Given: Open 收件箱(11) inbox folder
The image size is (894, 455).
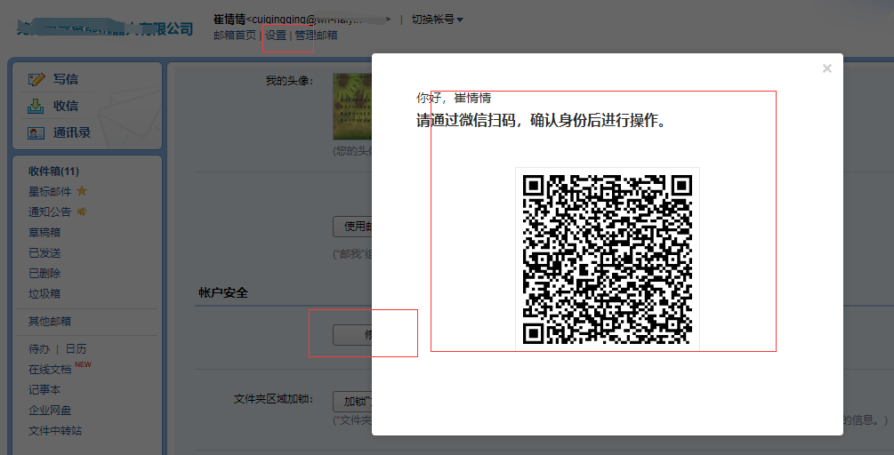Looking at the screenshot, I should [x=53, y=171].
